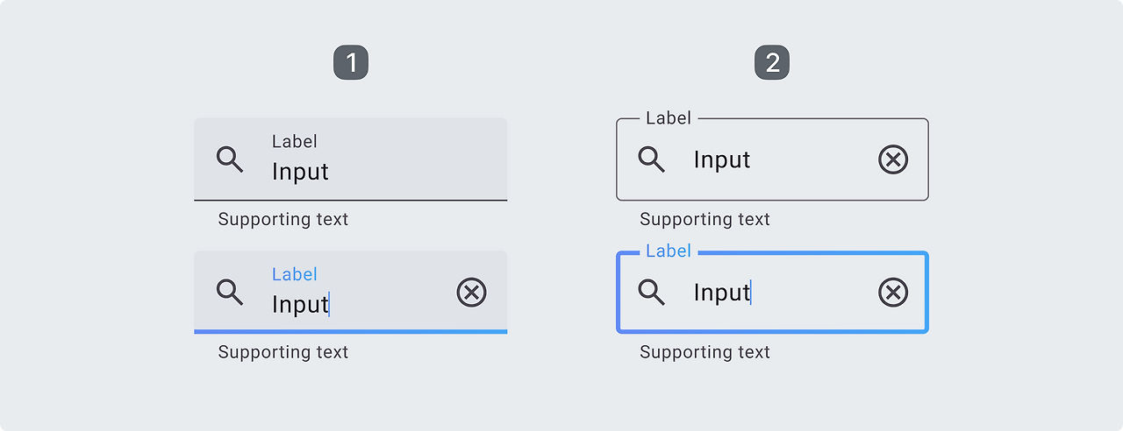Click the search icon in the blue-outlined field

(x=651, y=292)
